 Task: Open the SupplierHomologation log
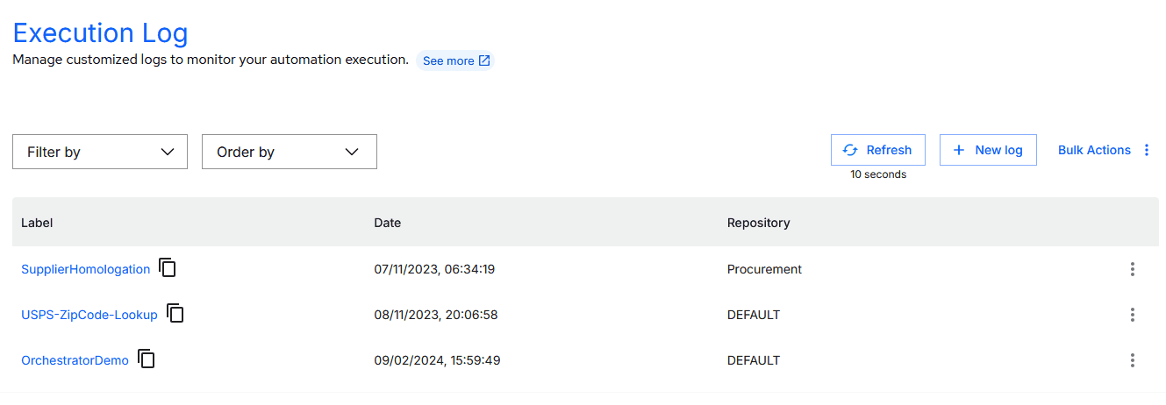85,269
